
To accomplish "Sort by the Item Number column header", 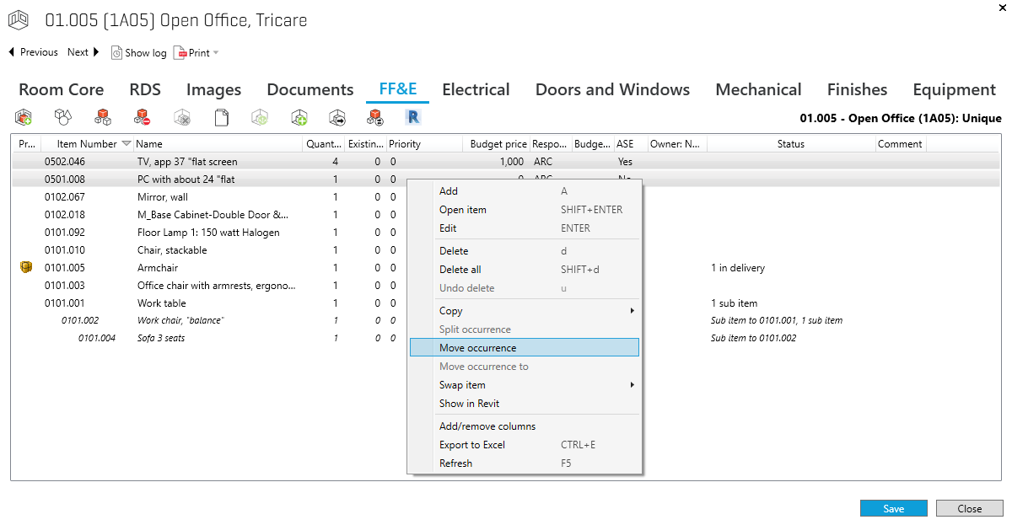I will (87, 144).
